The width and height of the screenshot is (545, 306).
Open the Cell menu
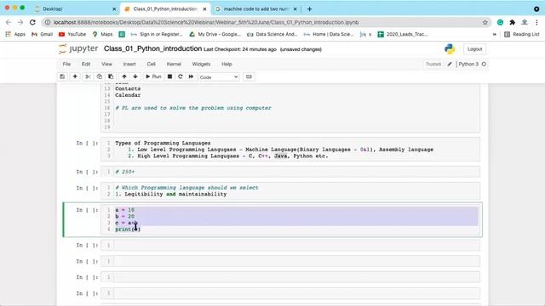(152, 65)
